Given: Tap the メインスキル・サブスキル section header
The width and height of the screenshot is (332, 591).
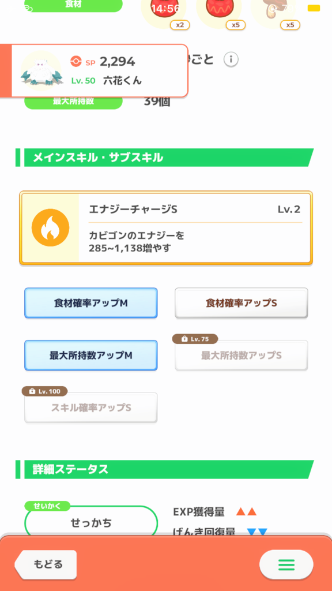Looking at the screenshot, I should 164,158.
